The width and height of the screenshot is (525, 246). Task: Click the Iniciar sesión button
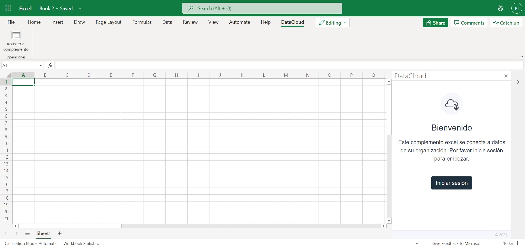coord(452,183)
